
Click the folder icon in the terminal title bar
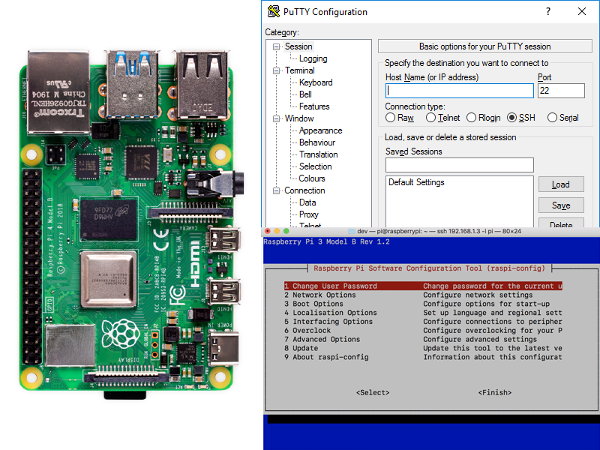click(352, 231)
